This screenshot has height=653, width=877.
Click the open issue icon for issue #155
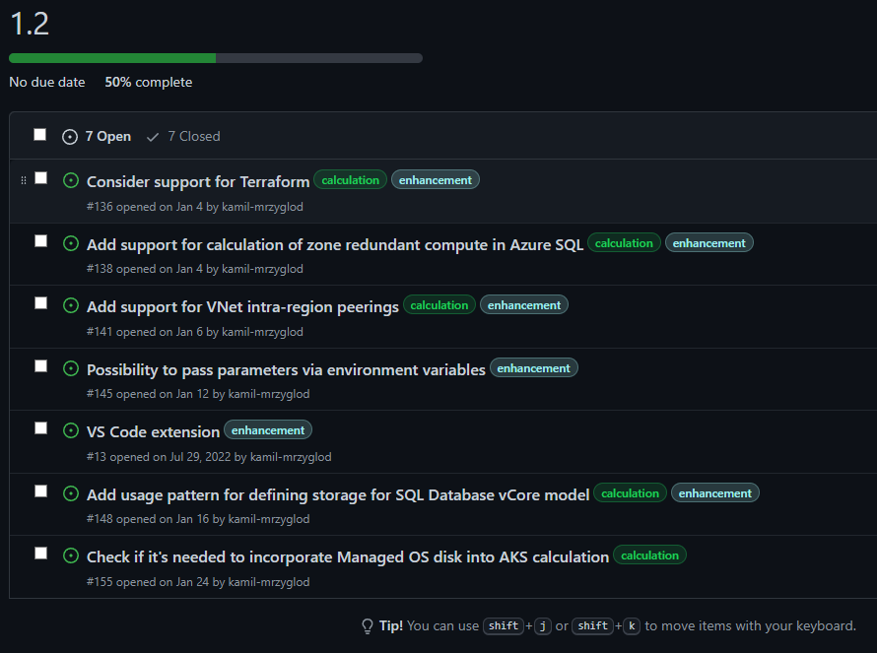coord(70,555)
